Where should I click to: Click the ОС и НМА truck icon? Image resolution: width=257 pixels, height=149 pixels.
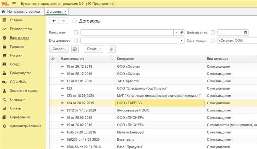pos(4,82)
